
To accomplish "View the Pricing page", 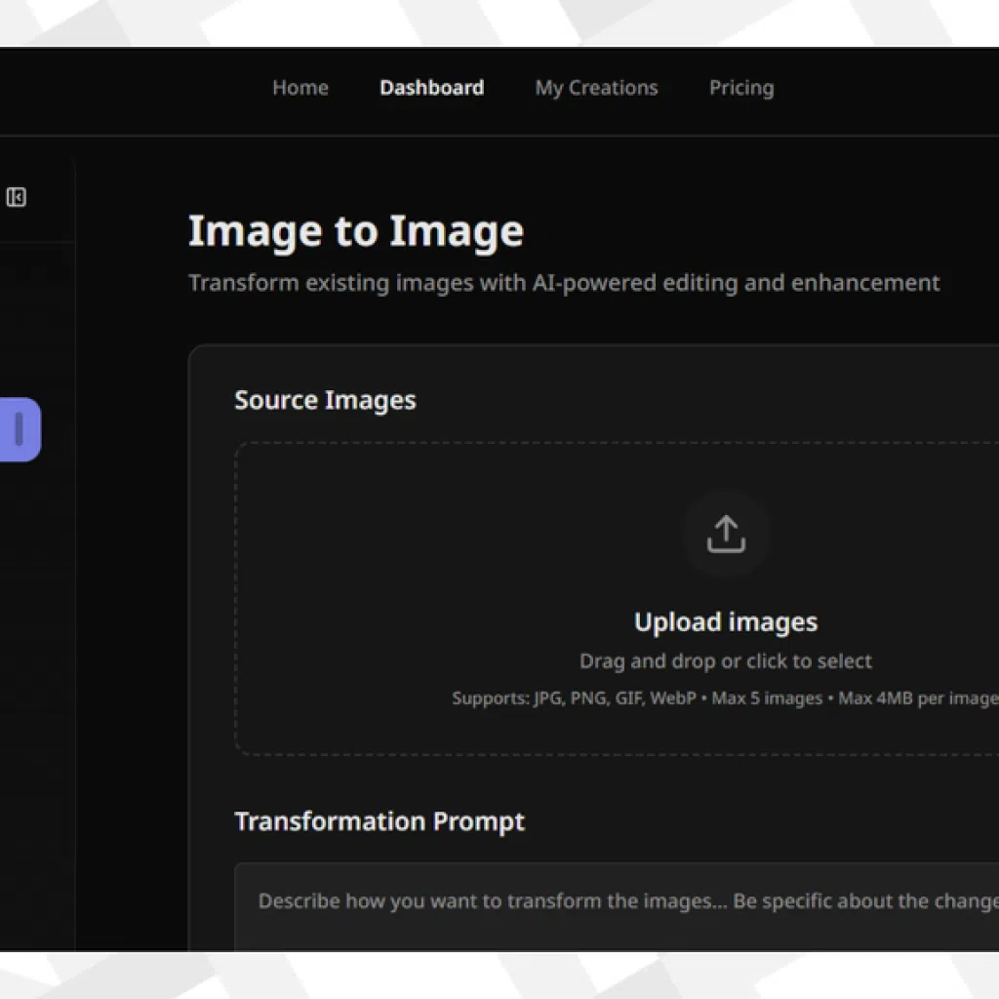I will coord(740,87).
